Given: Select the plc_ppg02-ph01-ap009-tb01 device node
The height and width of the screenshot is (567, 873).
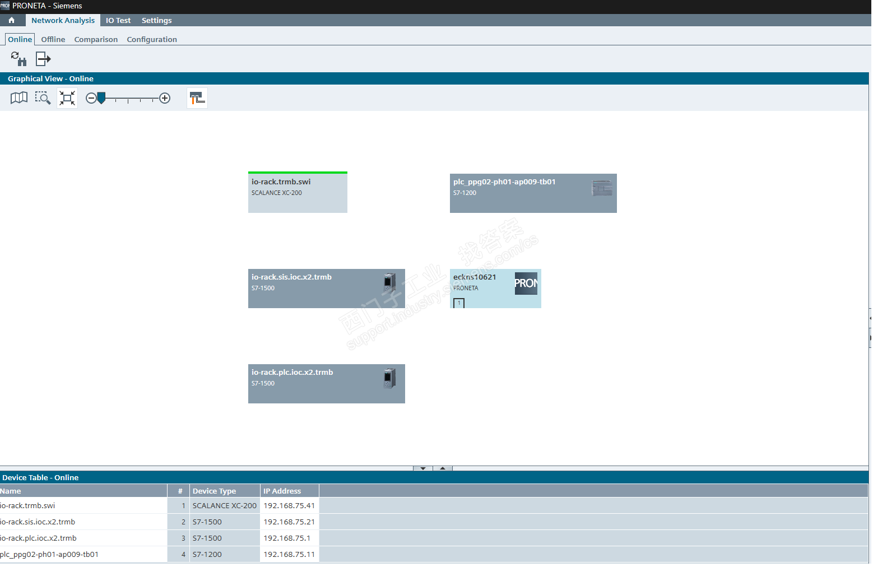Looking at the screenshot, I should [533, 193].
